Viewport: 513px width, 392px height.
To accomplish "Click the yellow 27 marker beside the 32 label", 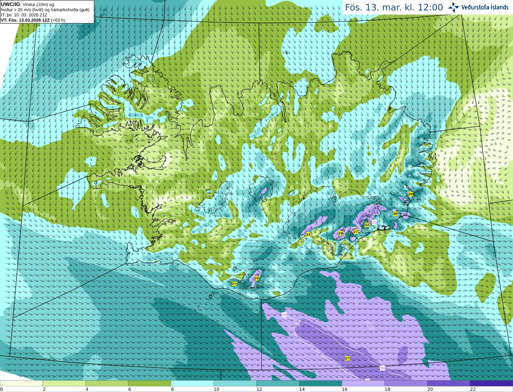I will tap(355, 232).
